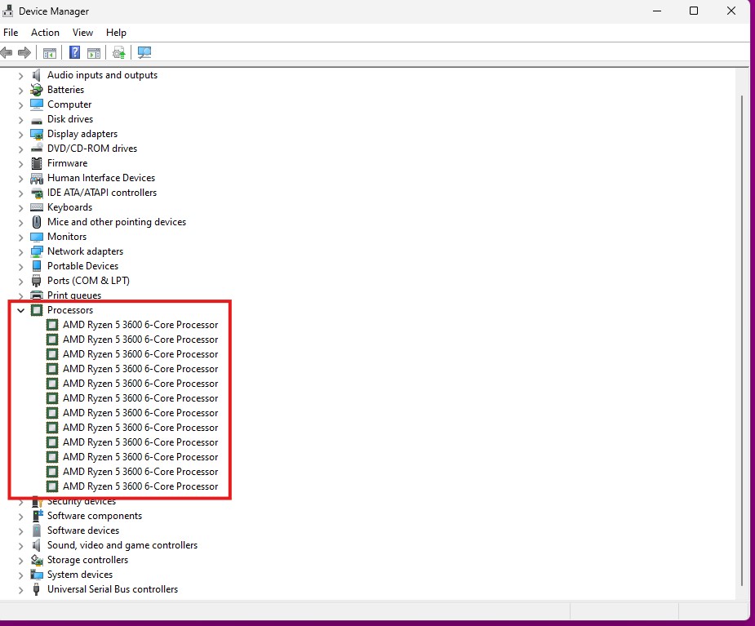Click the Back arrow toolbar icon
Screen dimensions: 755x626
click(x=7, y=53)
